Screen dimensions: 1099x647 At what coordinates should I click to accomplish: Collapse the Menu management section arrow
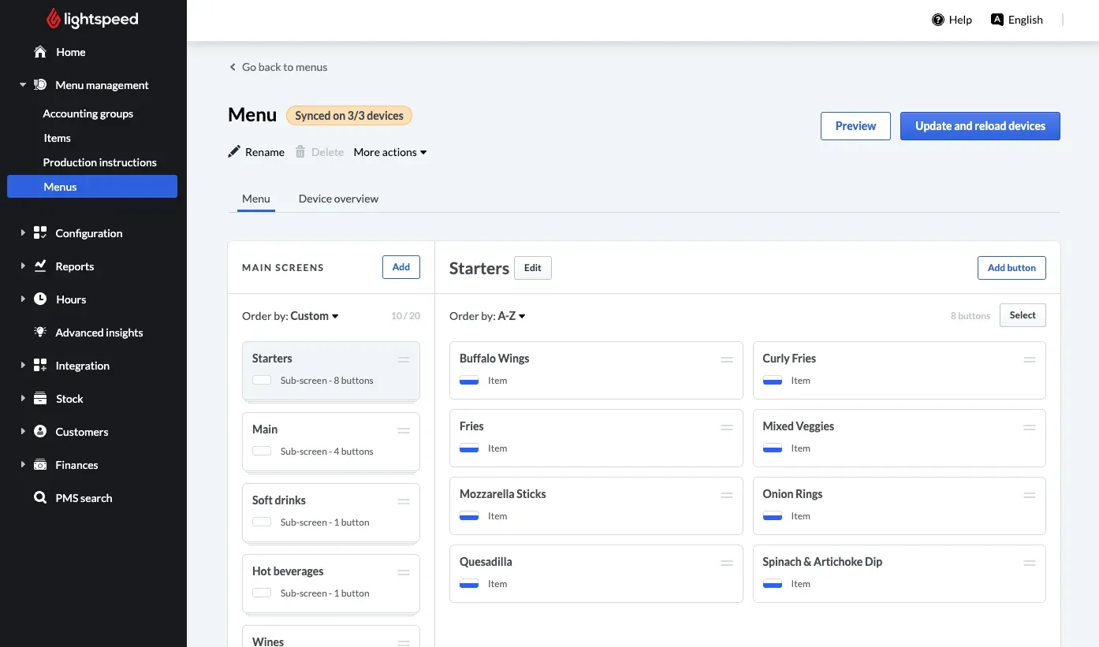point(23,85)
